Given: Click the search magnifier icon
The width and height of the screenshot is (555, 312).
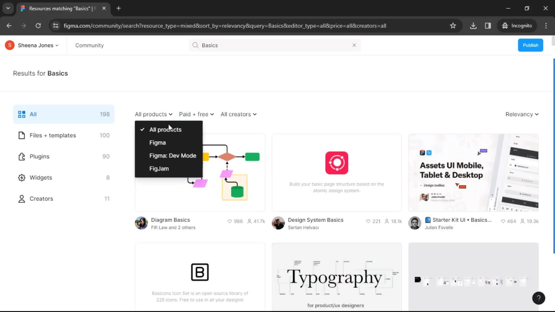Looking at the screenshot, I should point(195,45).
